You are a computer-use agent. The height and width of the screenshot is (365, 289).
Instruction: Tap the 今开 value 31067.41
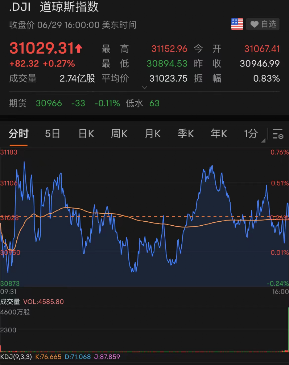tap(262, 49)
